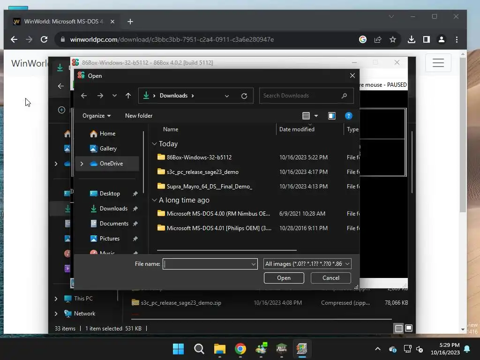Collapse the Today group
480x360 pixels.
coord(154,144)
